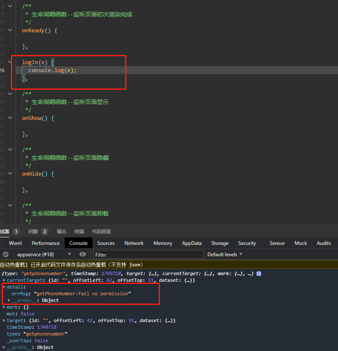Image resolution: width=338 pixels, height=351 pixels.
Task: Fold the login(e) function in editor
Action: pos(10,62)
